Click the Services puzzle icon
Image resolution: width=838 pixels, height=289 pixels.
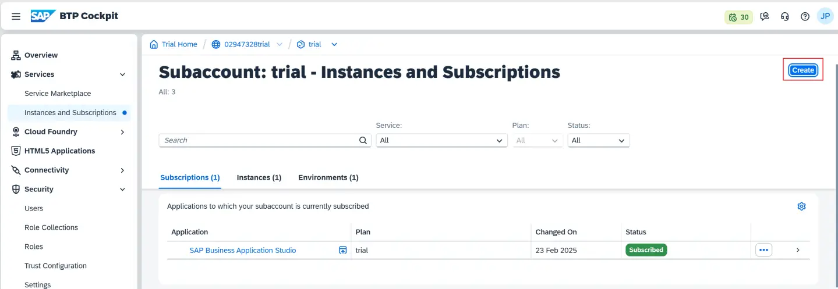click(16, 74)
